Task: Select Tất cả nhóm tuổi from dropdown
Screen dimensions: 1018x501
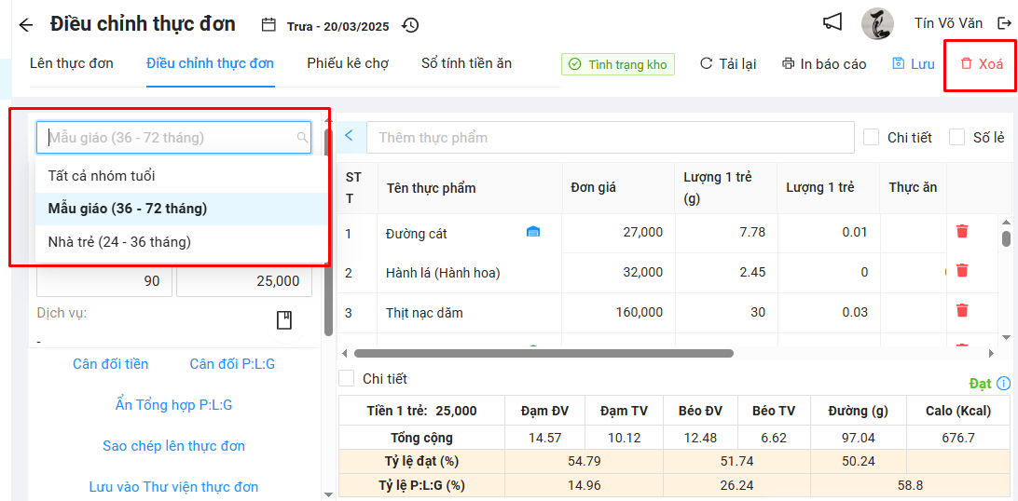Action: [x=102, y=175]
